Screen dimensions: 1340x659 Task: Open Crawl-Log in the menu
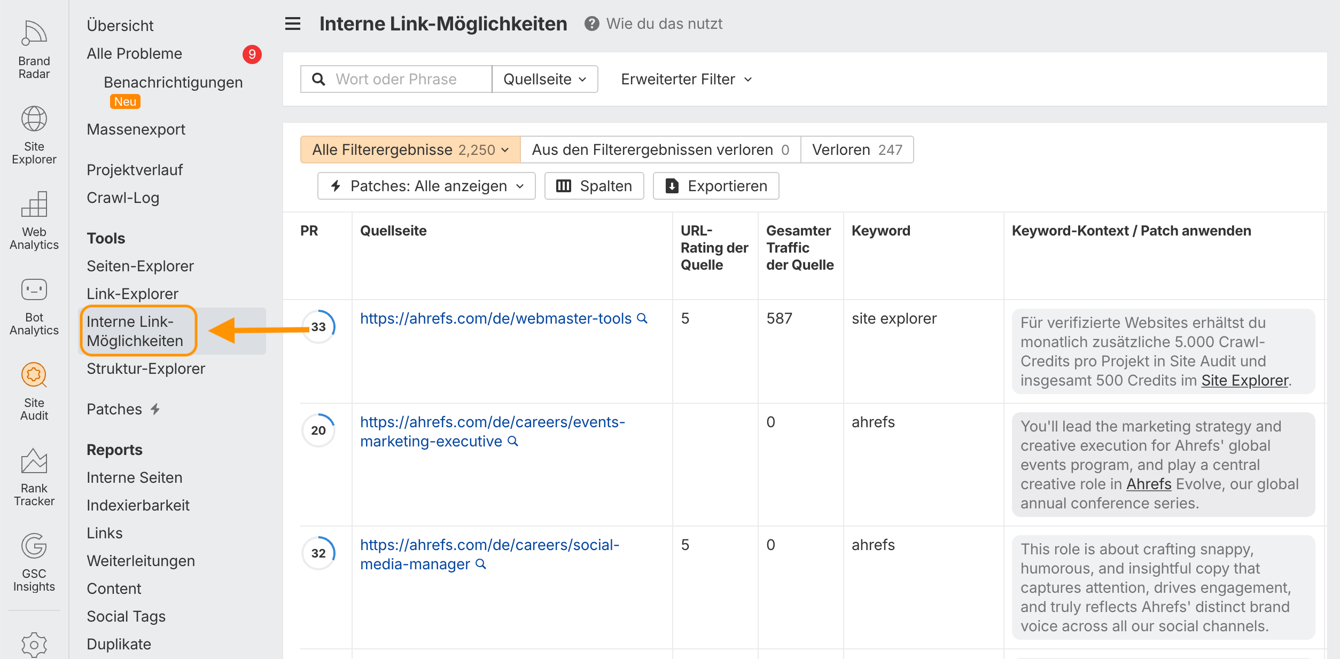(123, 198)
